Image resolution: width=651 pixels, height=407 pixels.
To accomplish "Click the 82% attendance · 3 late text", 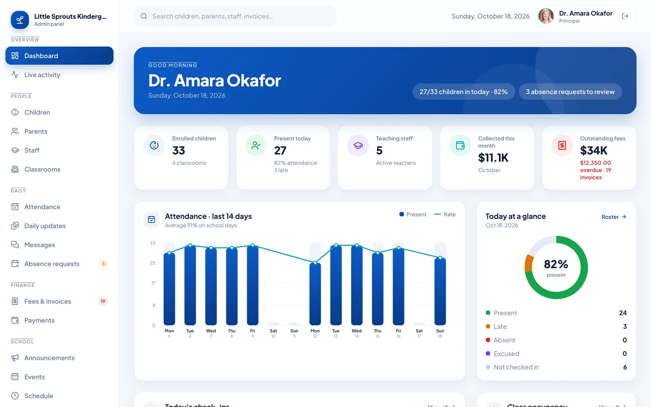I will point(297,166).
